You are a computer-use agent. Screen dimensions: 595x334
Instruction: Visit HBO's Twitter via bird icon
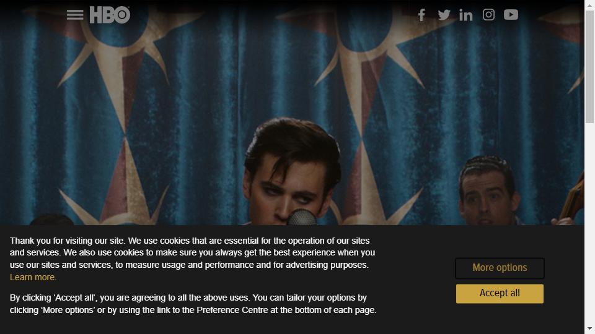click(x=444, y=15)
